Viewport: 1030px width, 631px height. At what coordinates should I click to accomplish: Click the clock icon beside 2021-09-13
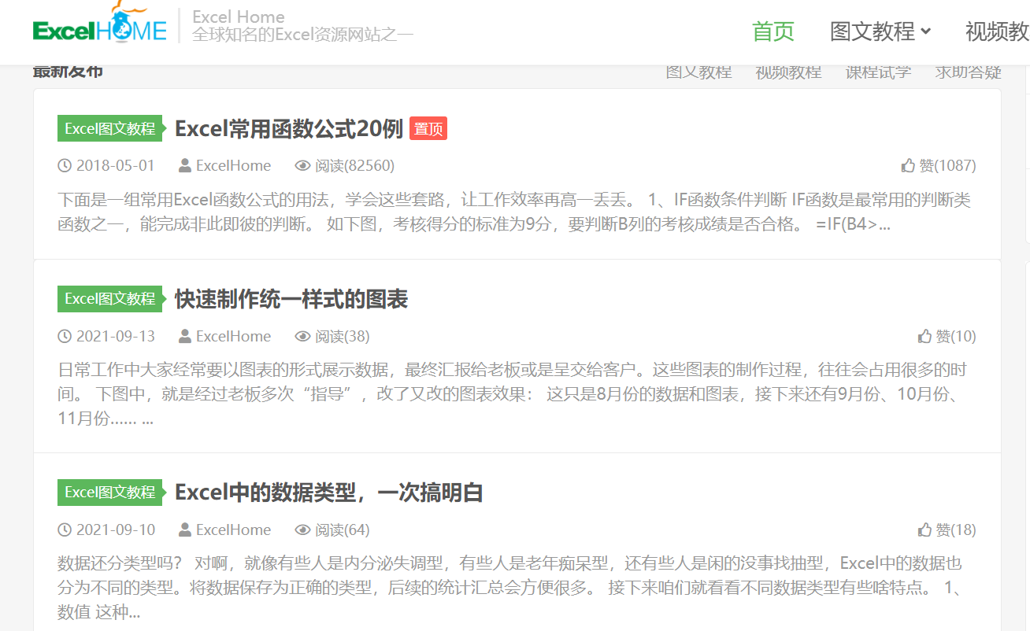pos(65,336)
